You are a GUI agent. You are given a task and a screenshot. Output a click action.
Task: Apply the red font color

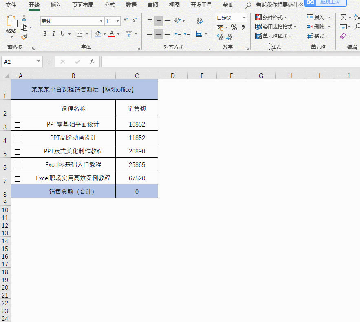[112, 34]
